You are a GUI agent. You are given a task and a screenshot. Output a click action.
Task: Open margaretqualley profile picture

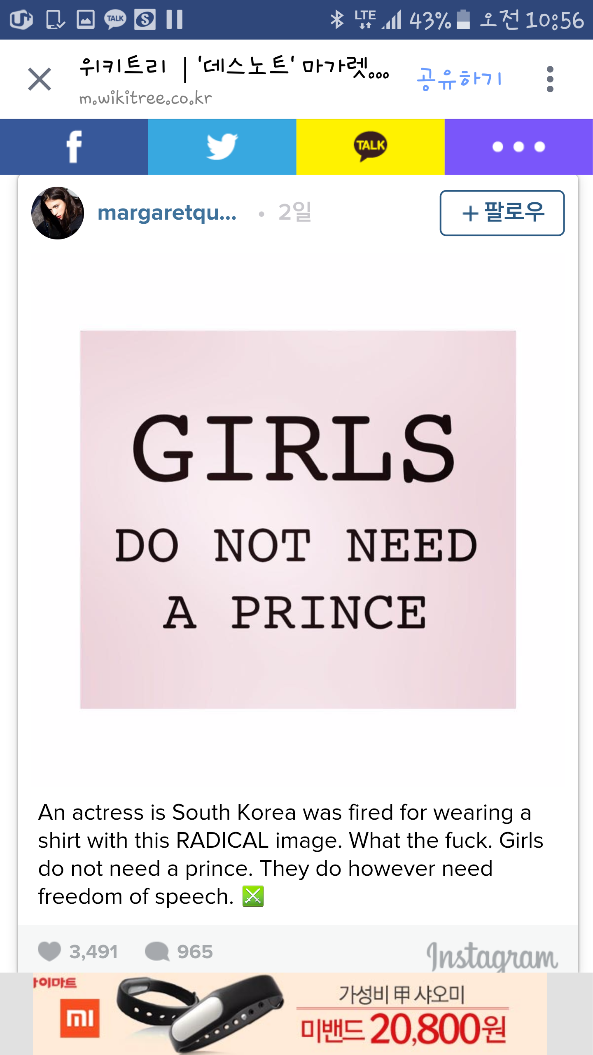pos(58,213)
